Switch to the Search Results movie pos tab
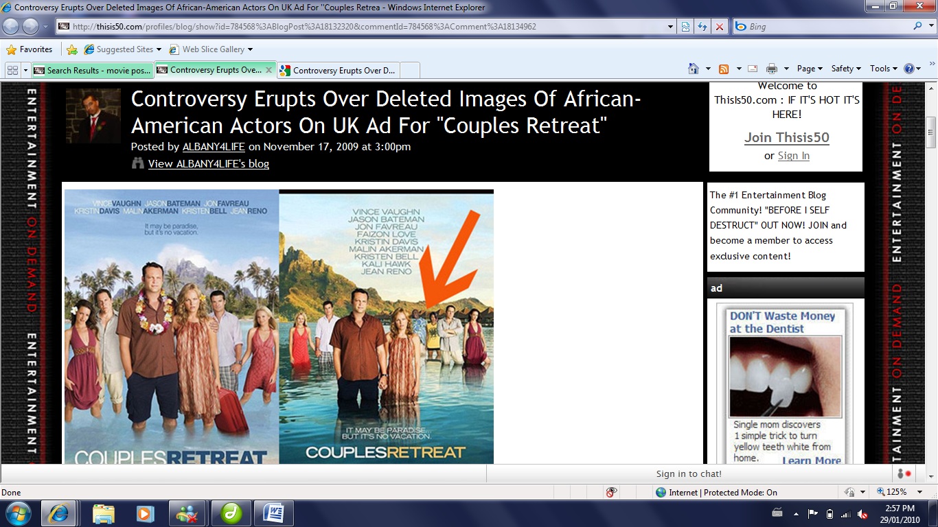Viewport: 938px width, 527px height. pos(92,70)
